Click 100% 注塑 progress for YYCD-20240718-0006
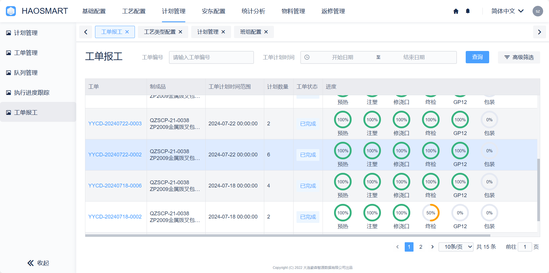 coord(372,182)
